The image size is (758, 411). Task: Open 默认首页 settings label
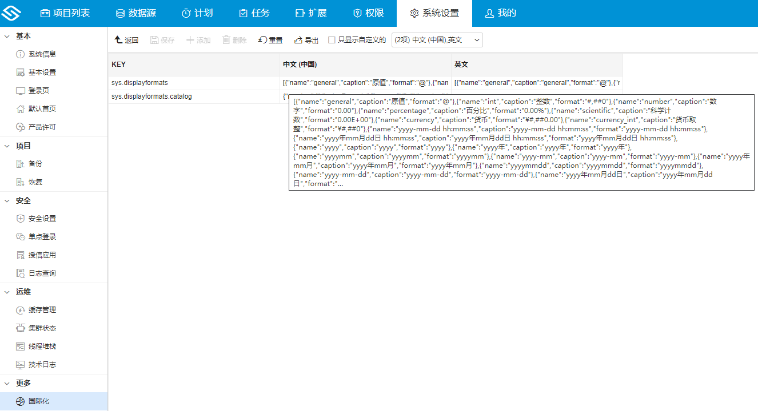click(x=42, y=109)
